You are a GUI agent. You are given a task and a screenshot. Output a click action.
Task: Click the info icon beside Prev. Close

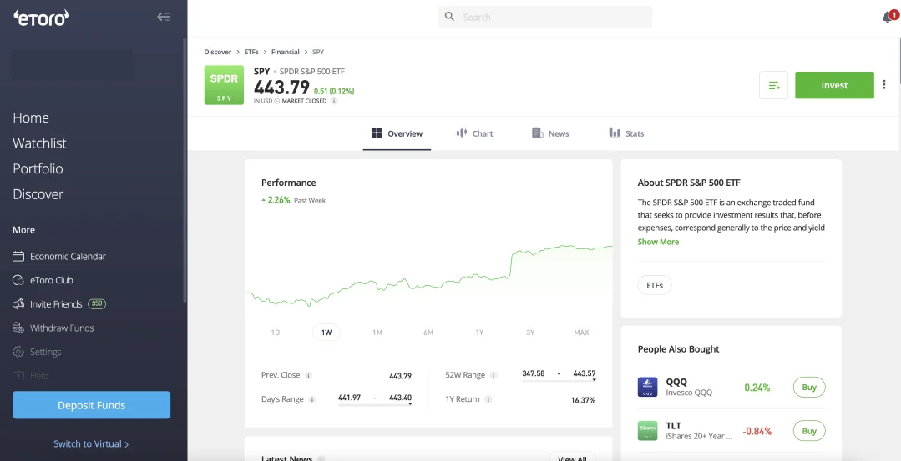click(x=309, y=376)
